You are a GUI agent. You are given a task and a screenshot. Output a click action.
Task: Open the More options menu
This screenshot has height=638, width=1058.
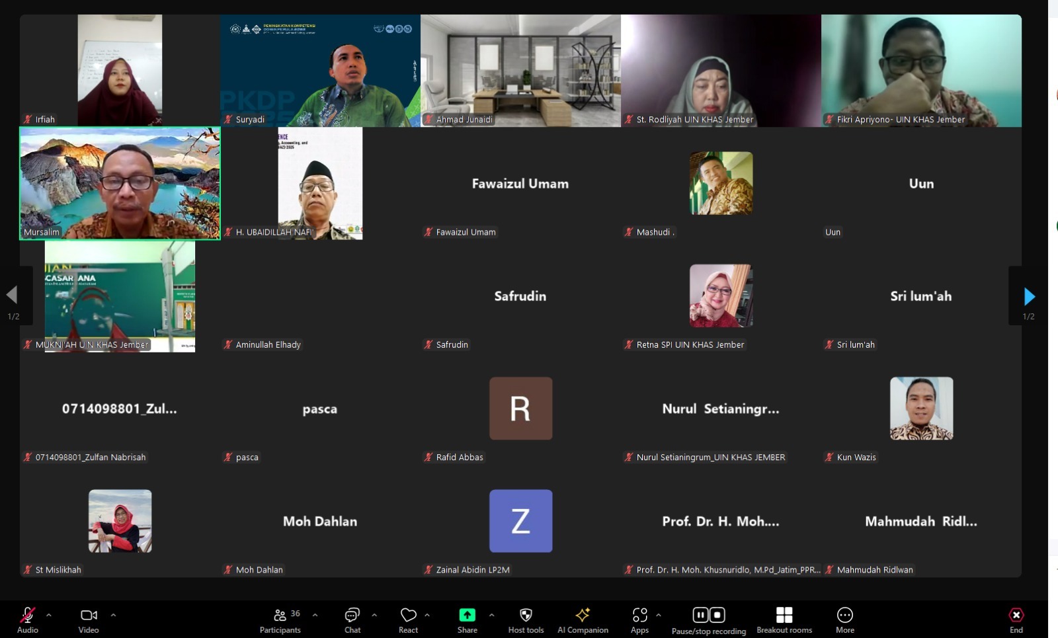point(844,620)
